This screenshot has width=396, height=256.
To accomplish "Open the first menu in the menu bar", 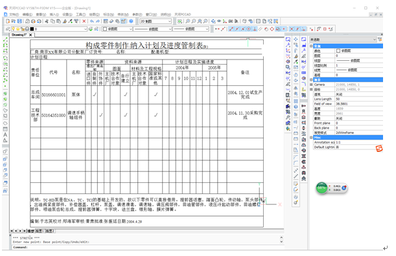I will tap(14, 15).
